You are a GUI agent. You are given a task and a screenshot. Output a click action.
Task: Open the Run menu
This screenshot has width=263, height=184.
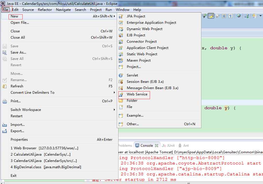(x=108, y=10)
